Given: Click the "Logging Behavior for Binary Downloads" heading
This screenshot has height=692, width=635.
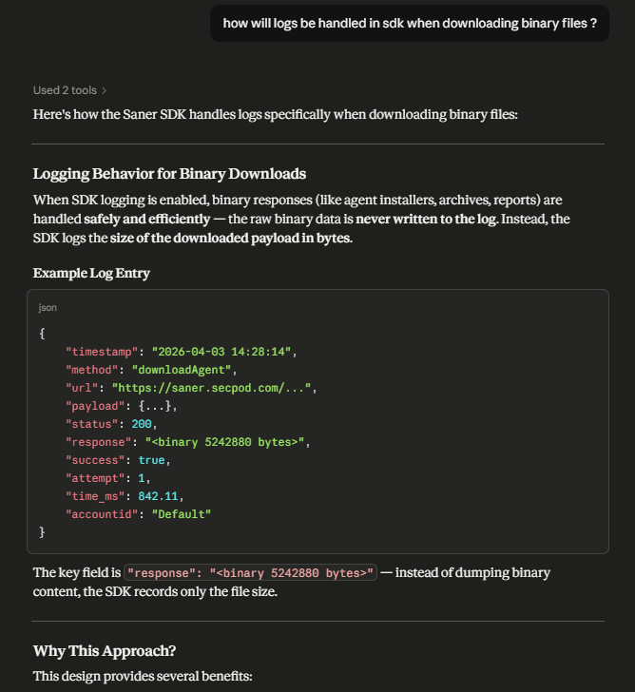Looking at the screenshot, I should coord(169,174).
